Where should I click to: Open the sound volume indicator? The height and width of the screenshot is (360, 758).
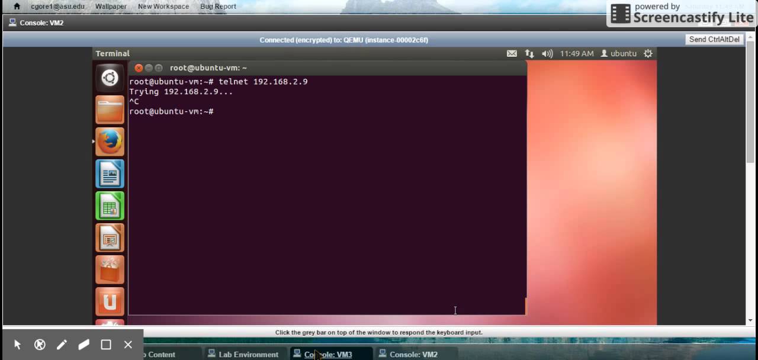547,53
